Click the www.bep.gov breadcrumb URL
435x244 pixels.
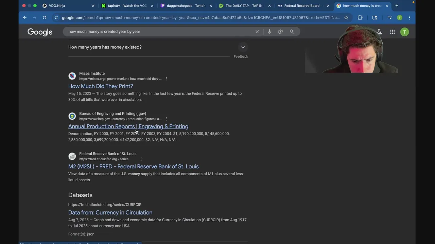pyautogui.click(x=120, y=119)
